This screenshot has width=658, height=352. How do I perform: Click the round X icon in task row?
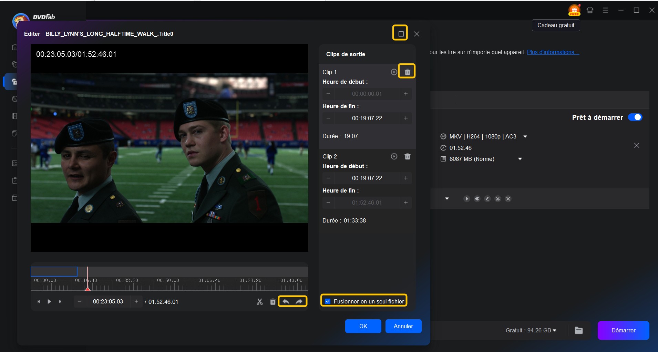click(x=508, y=199)
